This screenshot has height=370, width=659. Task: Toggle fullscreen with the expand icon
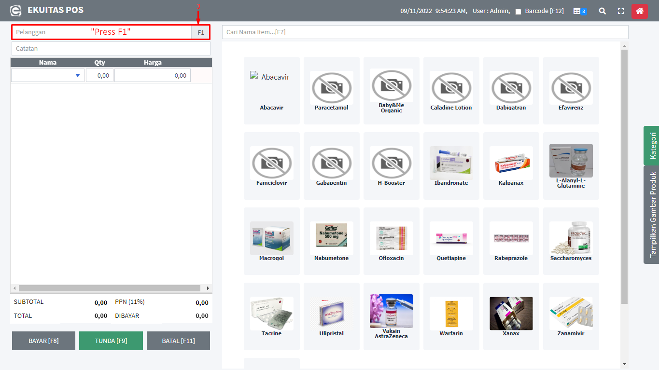pos(621,11)
